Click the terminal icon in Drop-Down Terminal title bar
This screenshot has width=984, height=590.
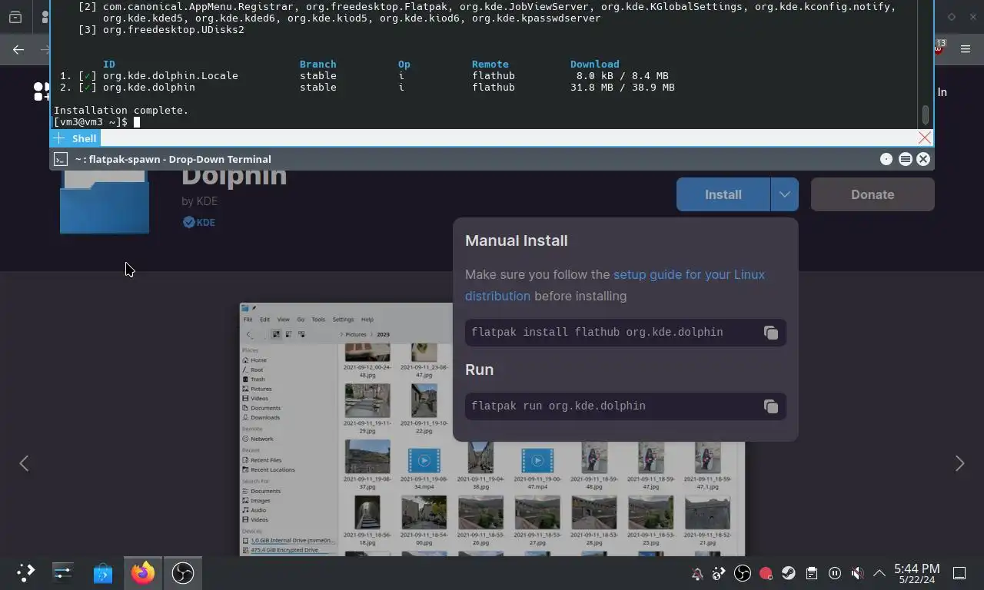click(x=61, y=159)
